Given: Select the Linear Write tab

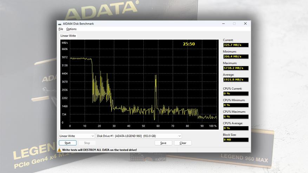Looking at the screenshot, I should (68, 36).
